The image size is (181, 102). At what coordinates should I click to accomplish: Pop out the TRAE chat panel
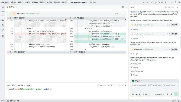(x=172, y=7)
